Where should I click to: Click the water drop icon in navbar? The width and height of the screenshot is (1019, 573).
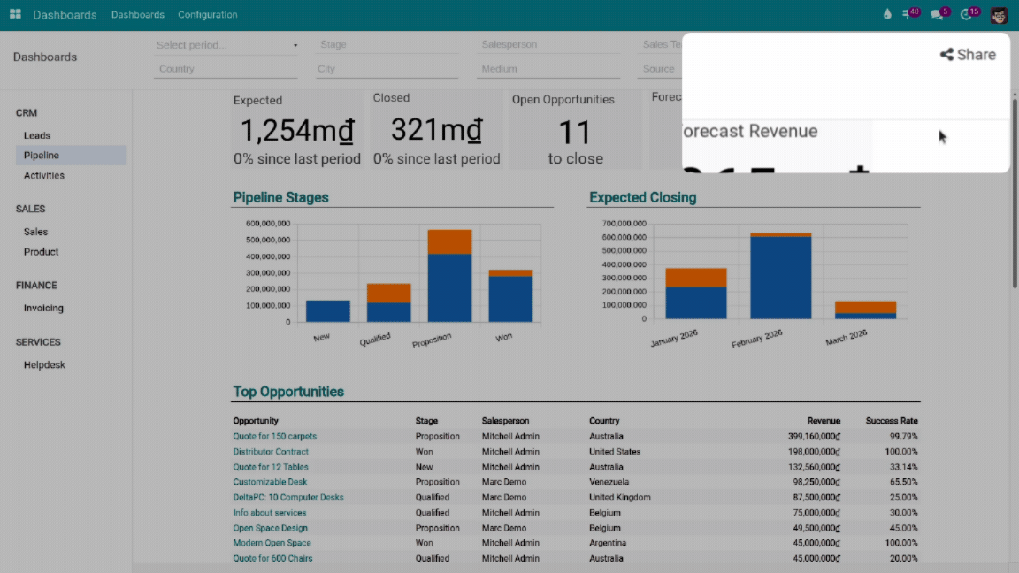(x=887, y=15)
